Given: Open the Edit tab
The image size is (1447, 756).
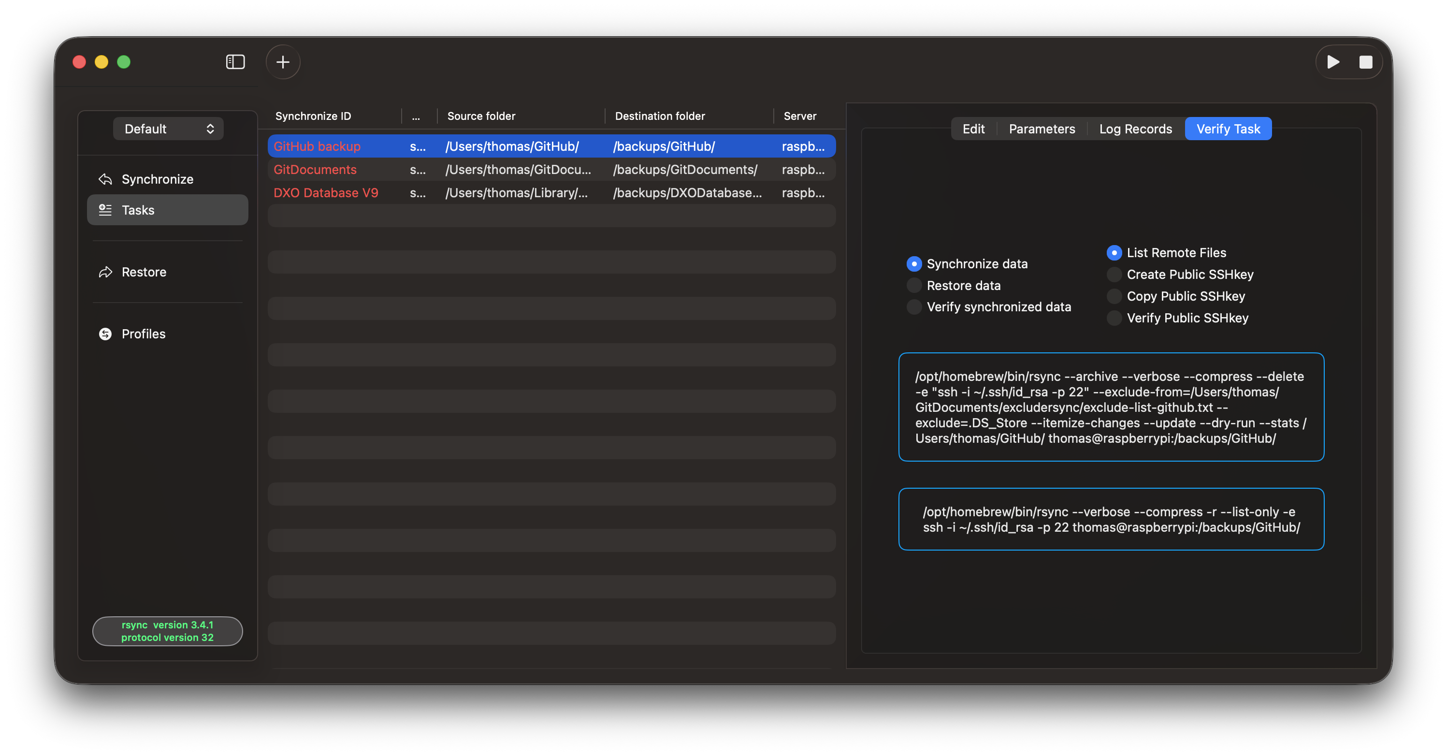Looking at the screenshot, I should tap(973, 129).
